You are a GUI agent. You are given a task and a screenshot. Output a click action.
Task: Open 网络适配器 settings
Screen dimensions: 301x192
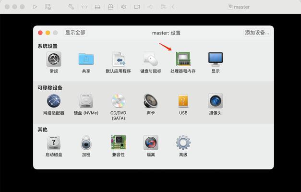[x=54, y=101]
